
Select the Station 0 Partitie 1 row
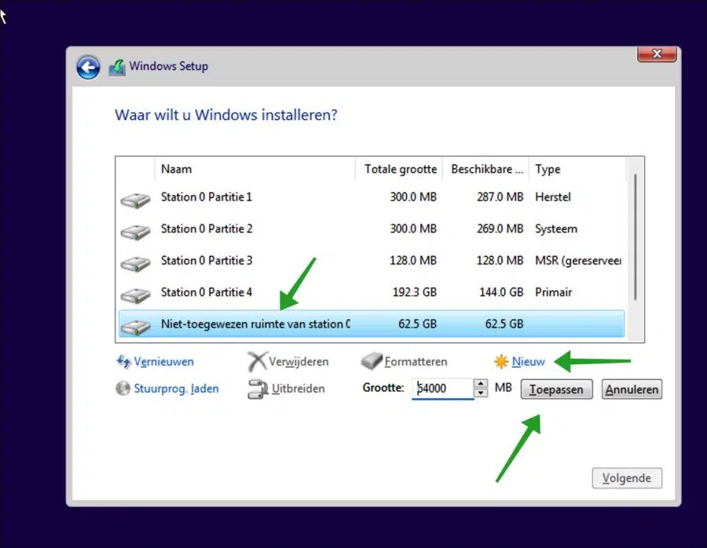tap(372, 197)
